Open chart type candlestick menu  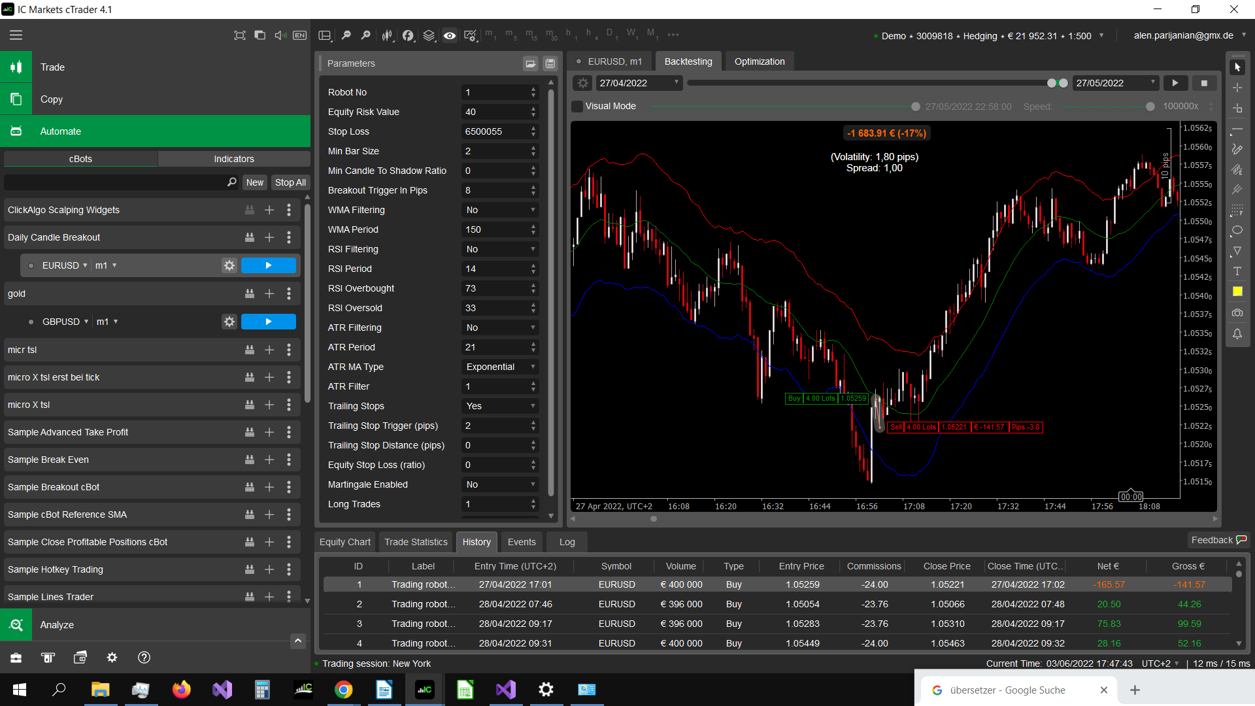point(387,35)
